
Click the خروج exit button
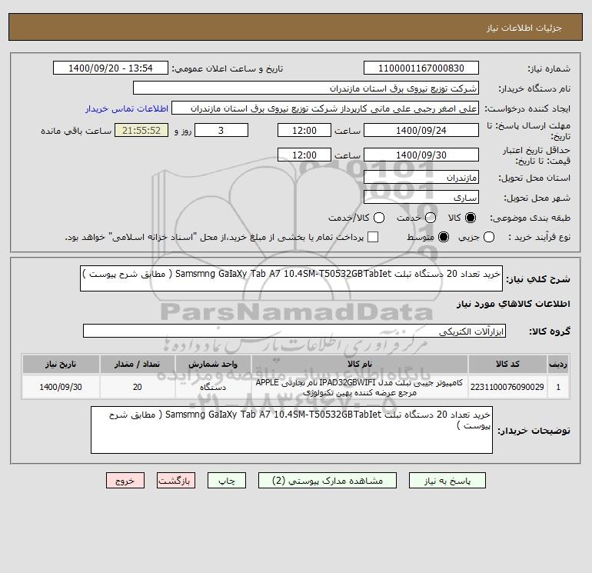point(125,481)
